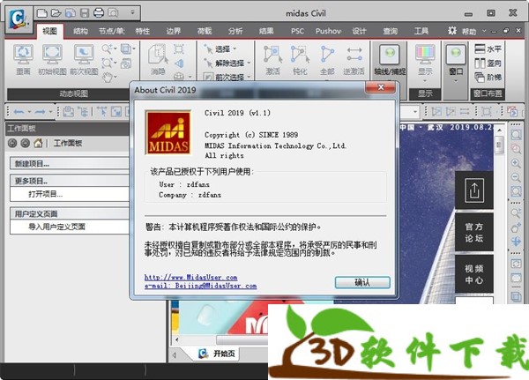This screenshot has width=529, height=380.
Task: Click the 消隐 hidden-line icon
Action: tap(158, 60)
